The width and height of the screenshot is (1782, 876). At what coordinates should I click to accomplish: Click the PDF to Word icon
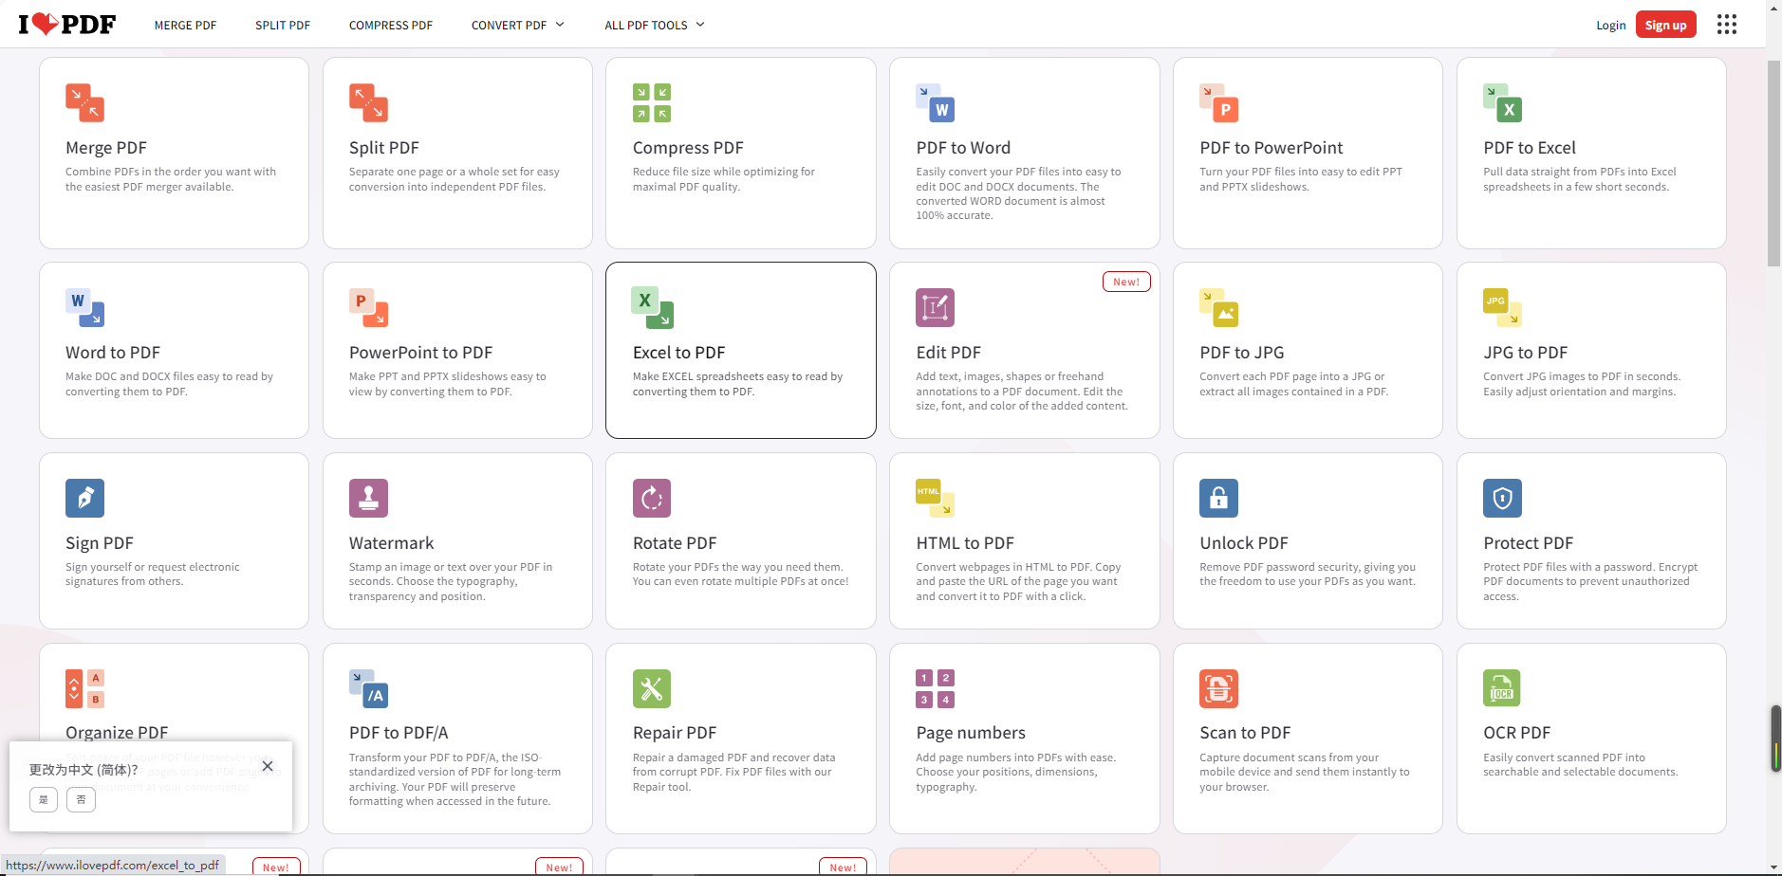pos(935,102)
